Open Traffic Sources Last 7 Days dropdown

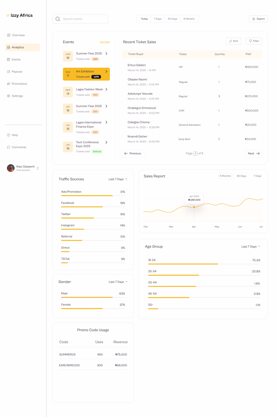coord(118,179)
